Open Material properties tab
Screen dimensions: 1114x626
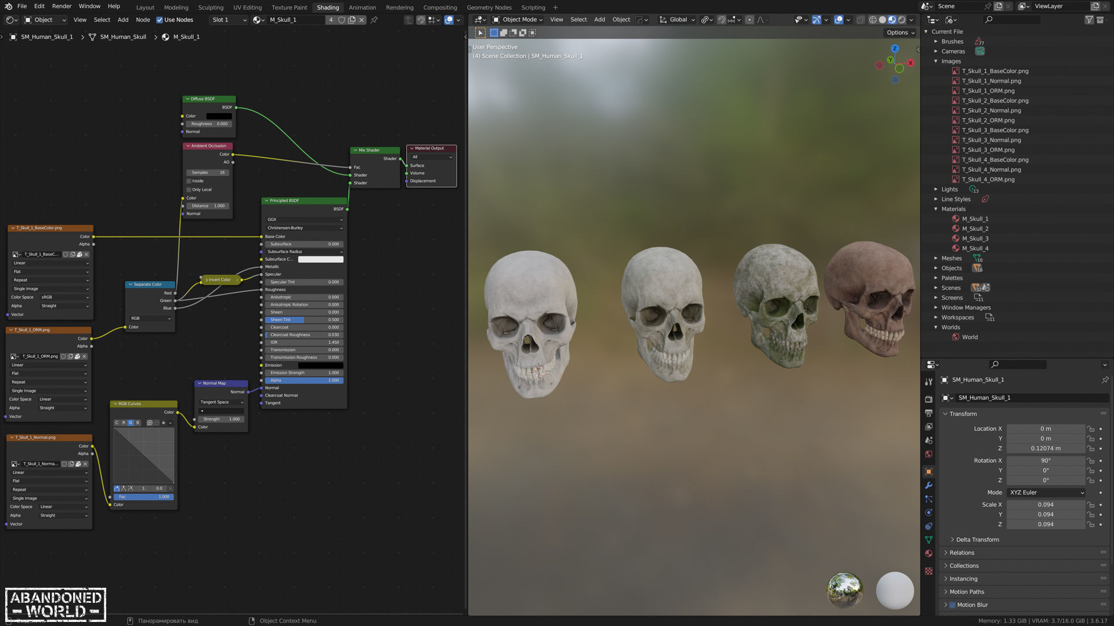929,554
